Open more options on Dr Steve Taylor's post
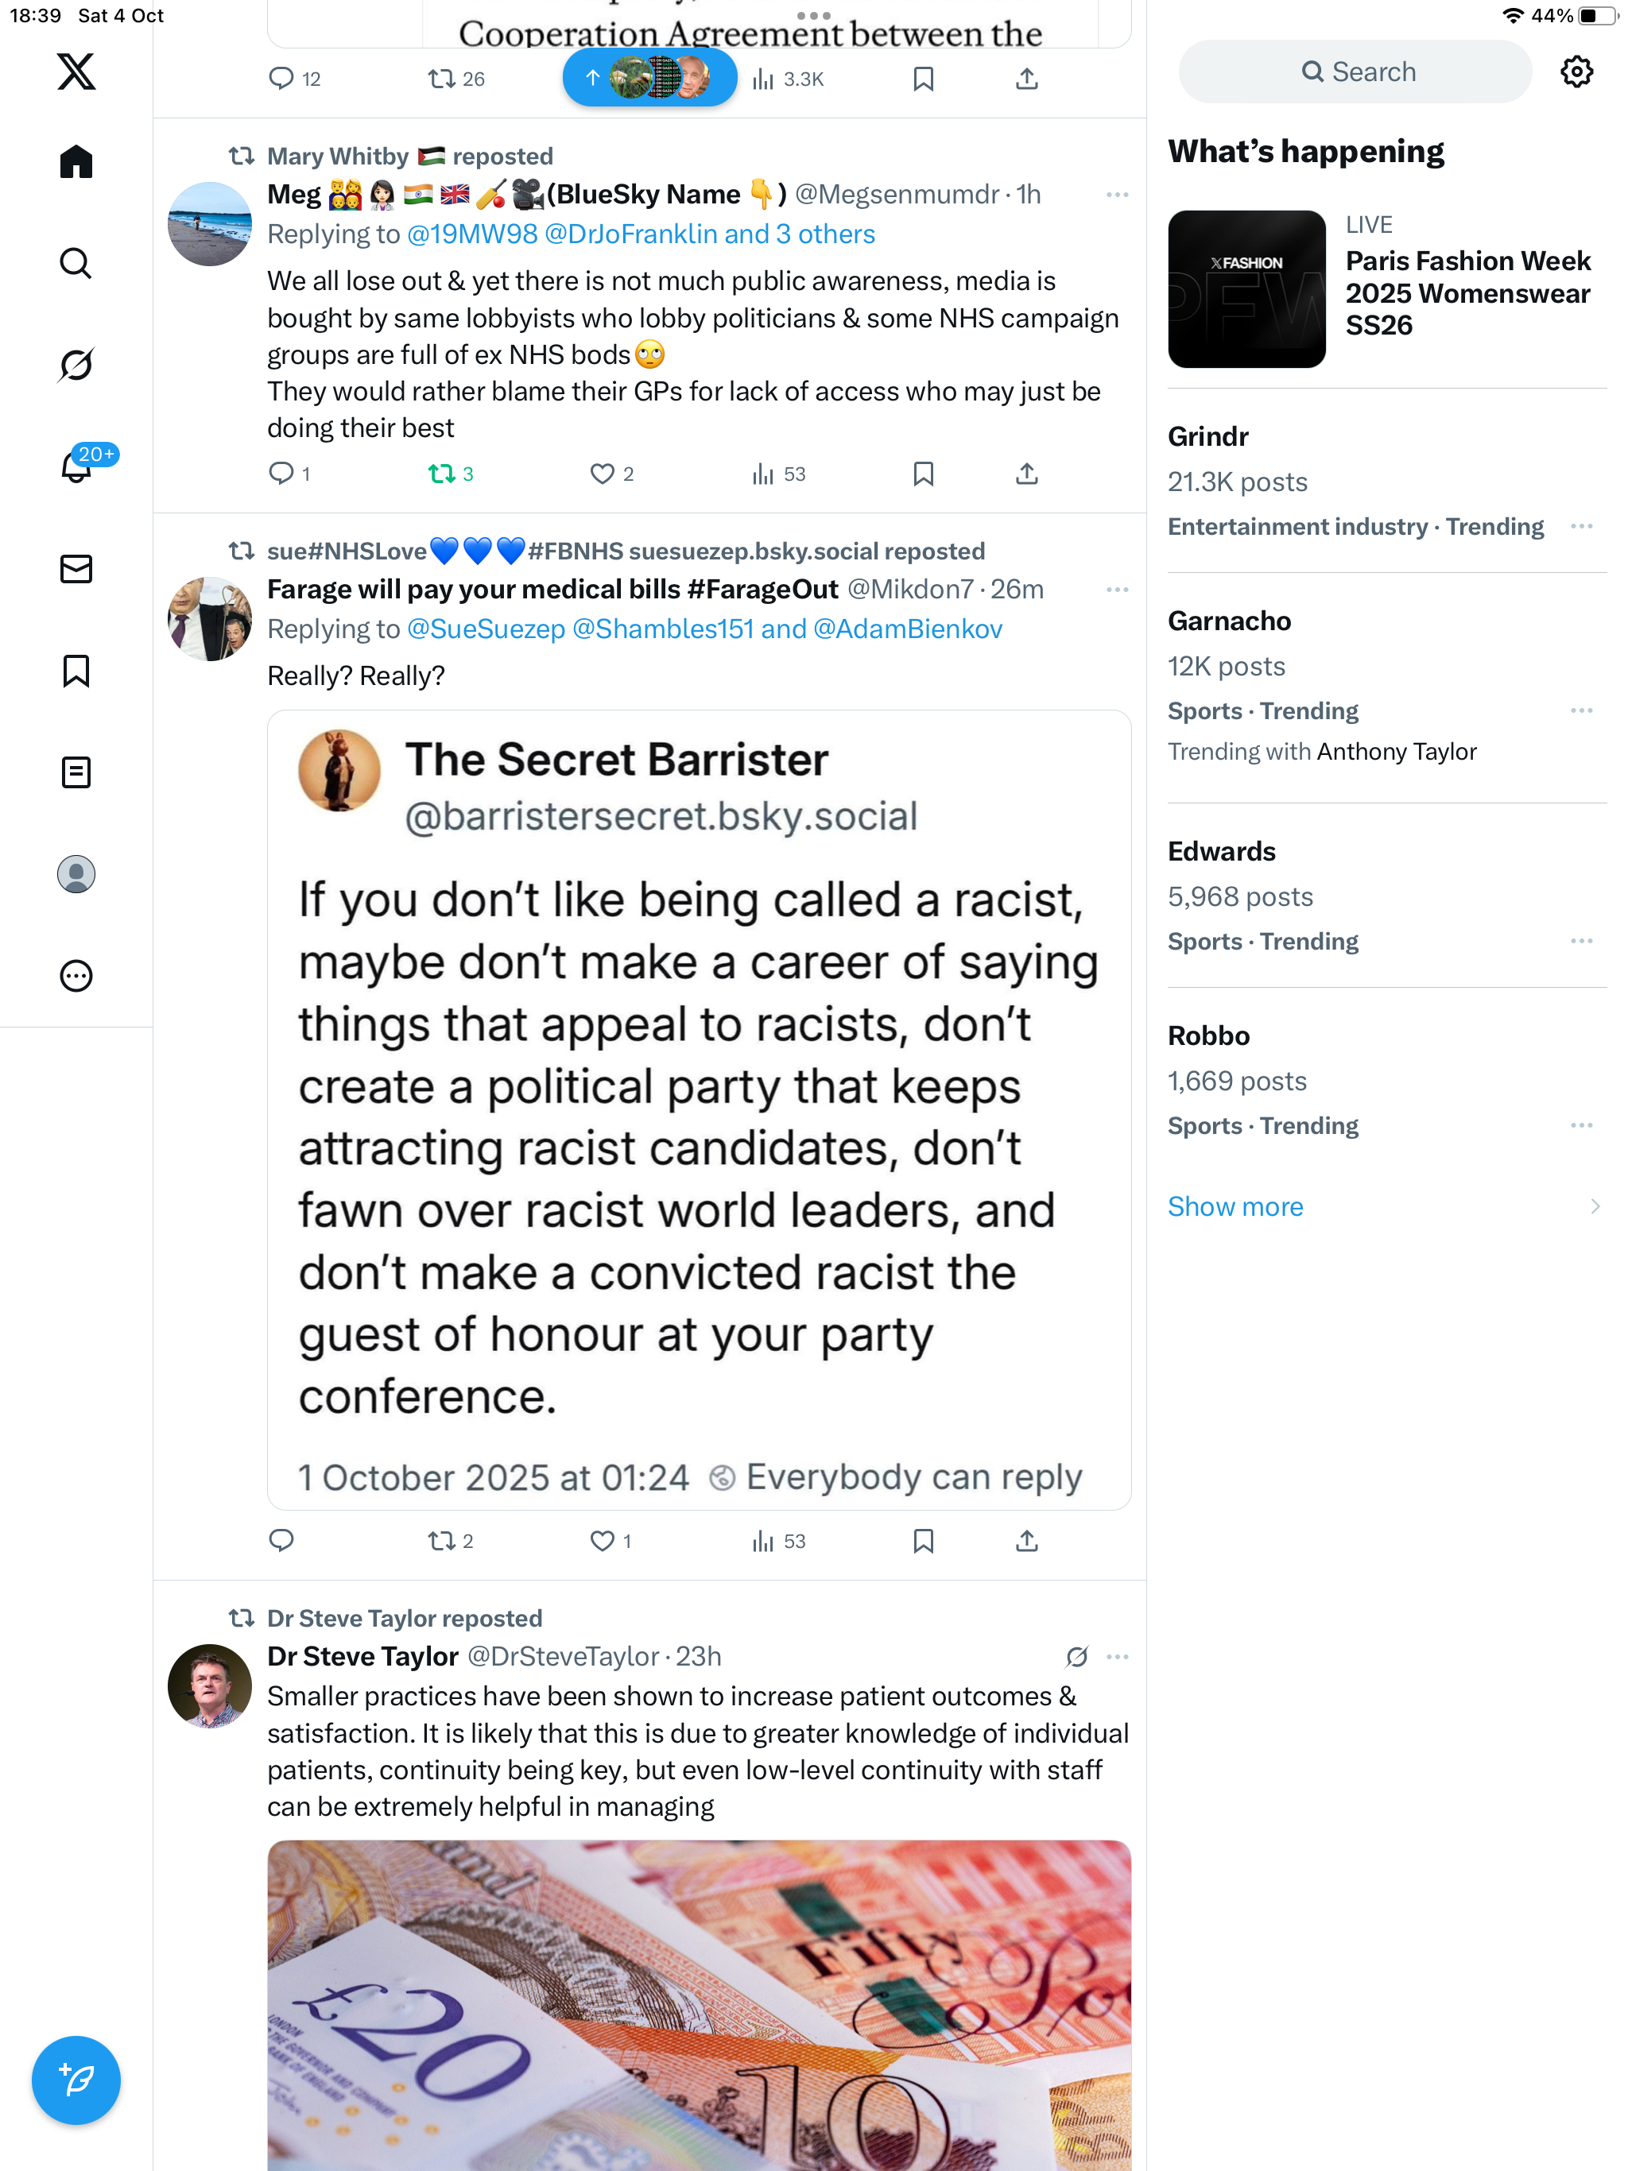Image resolution: width=1628 pixels, height=2171 pixels. click(x=1116, y=1657)
